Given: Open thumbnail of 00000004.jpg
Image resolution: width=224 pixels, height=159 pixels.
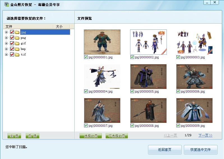Looking at the screenshot, I should (x=102, y=77).
